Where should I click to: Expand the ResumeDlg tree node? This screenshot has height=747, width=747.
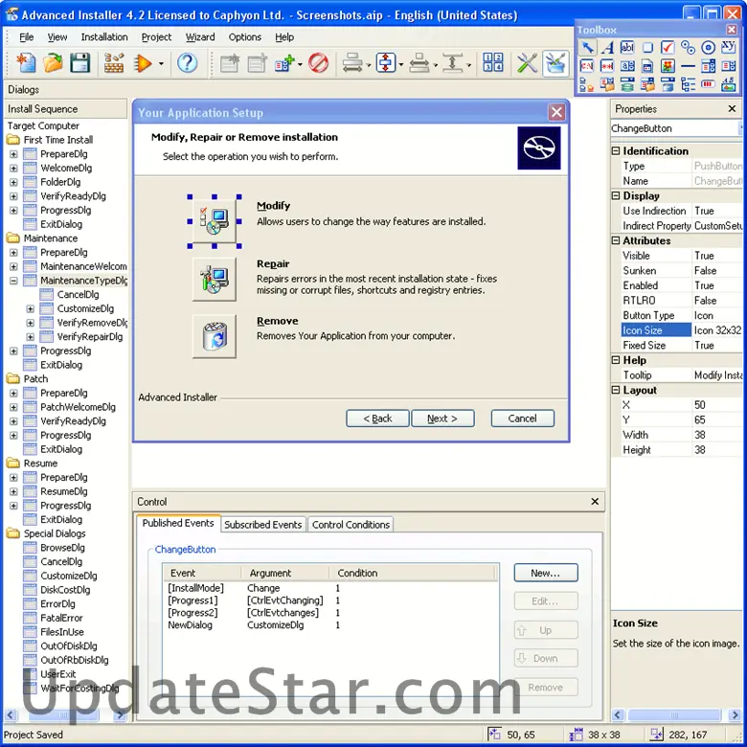13,491
